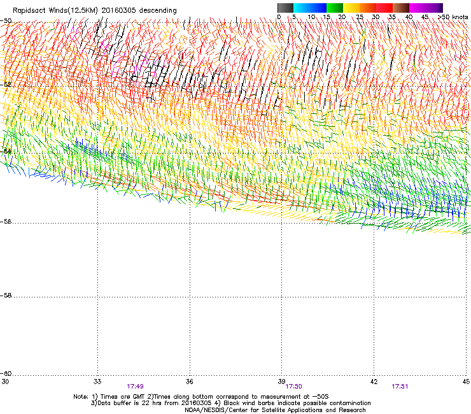Click the '36' longitude axis label
The height and width of the screenshot is (414, 471).
coord(189,382)
